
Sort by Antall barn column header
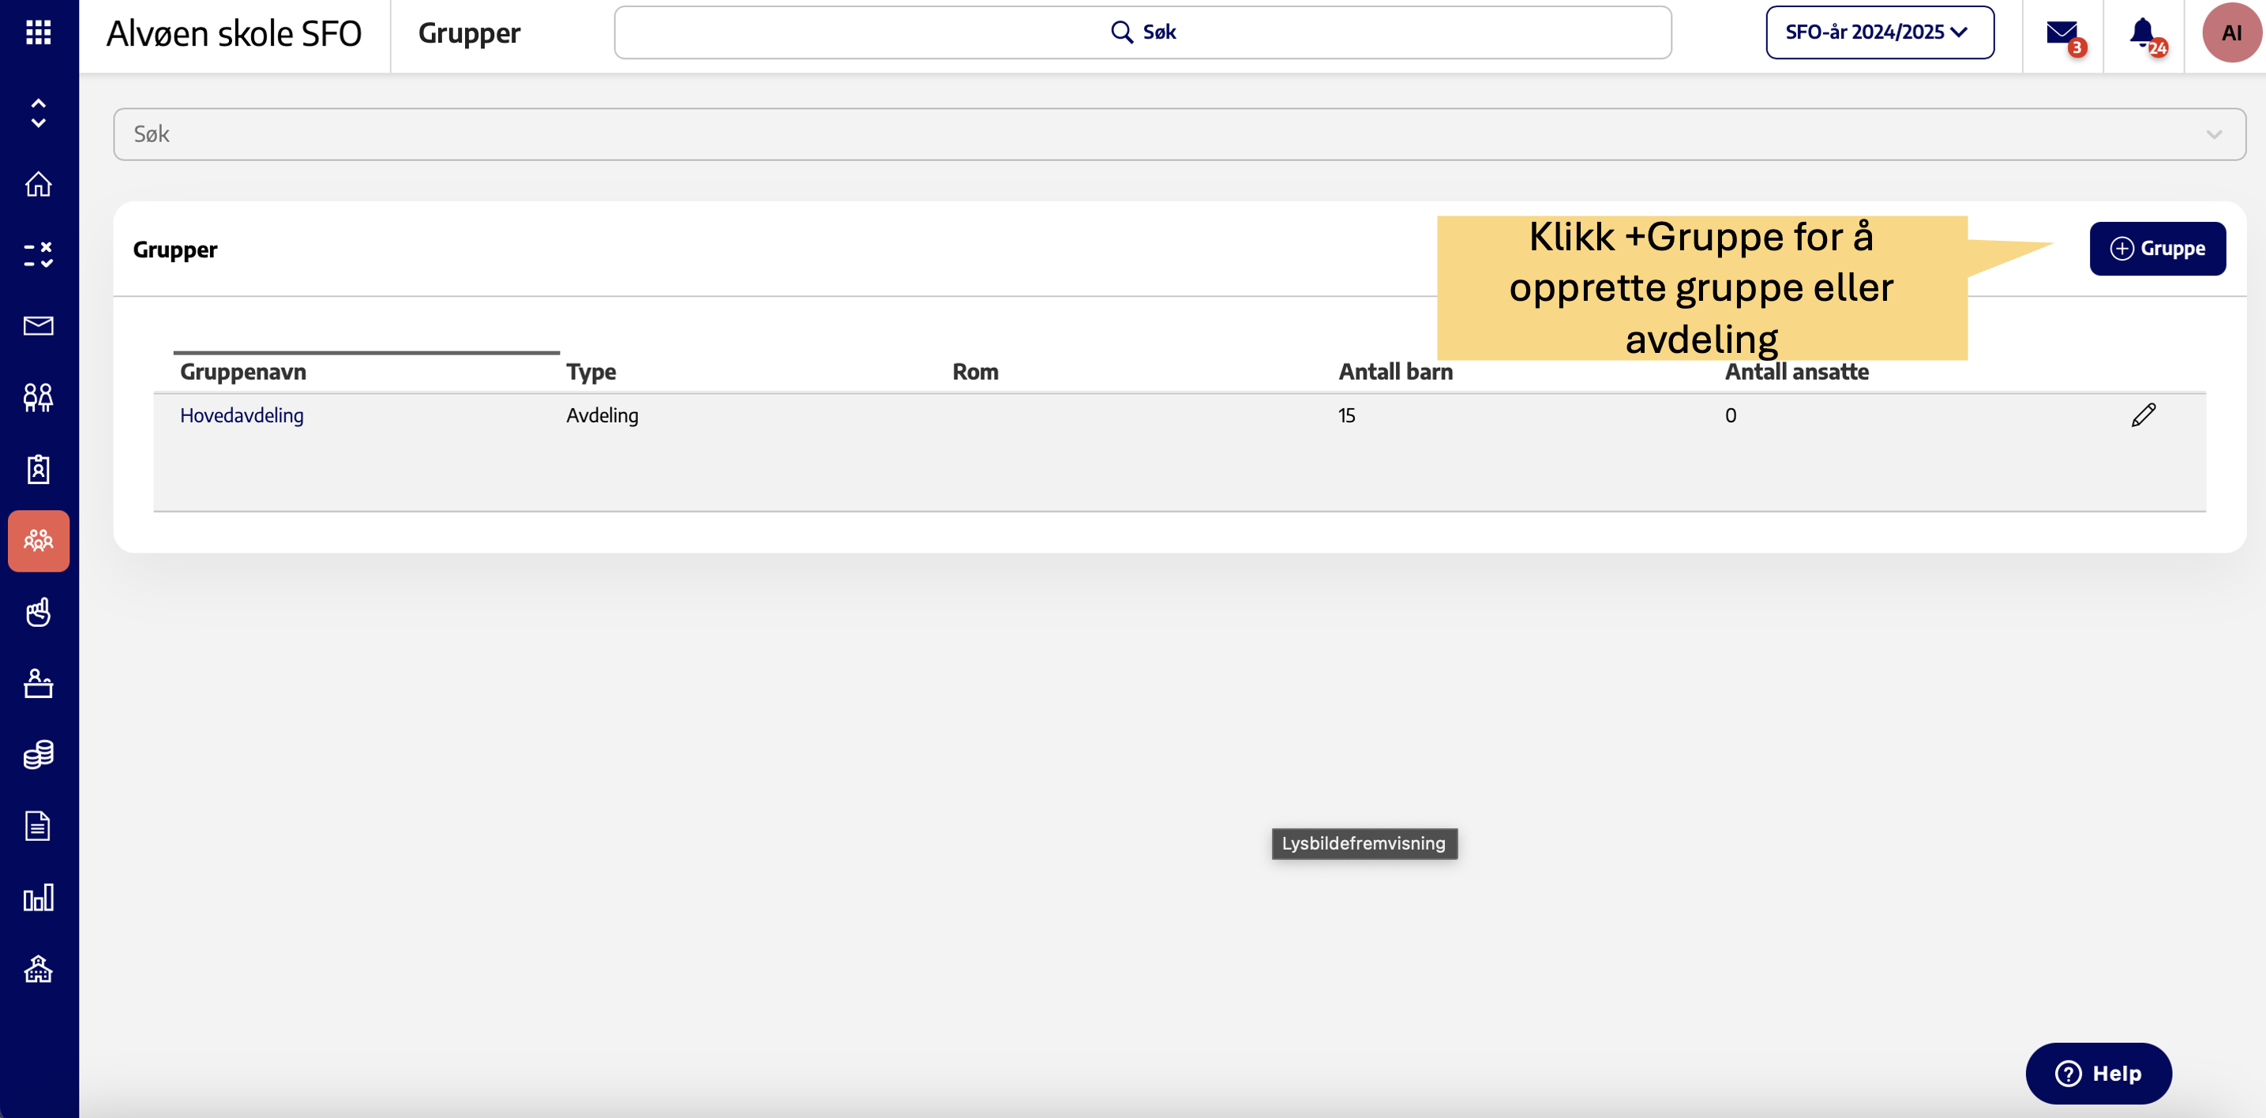(1395, 372)
